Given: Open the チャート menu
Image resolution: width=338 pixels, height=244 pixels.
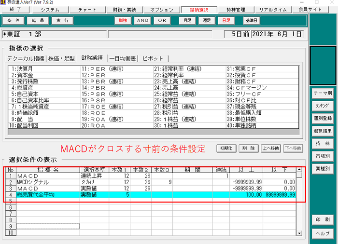Looking at the screenshot, I should [x=89, y=10].
